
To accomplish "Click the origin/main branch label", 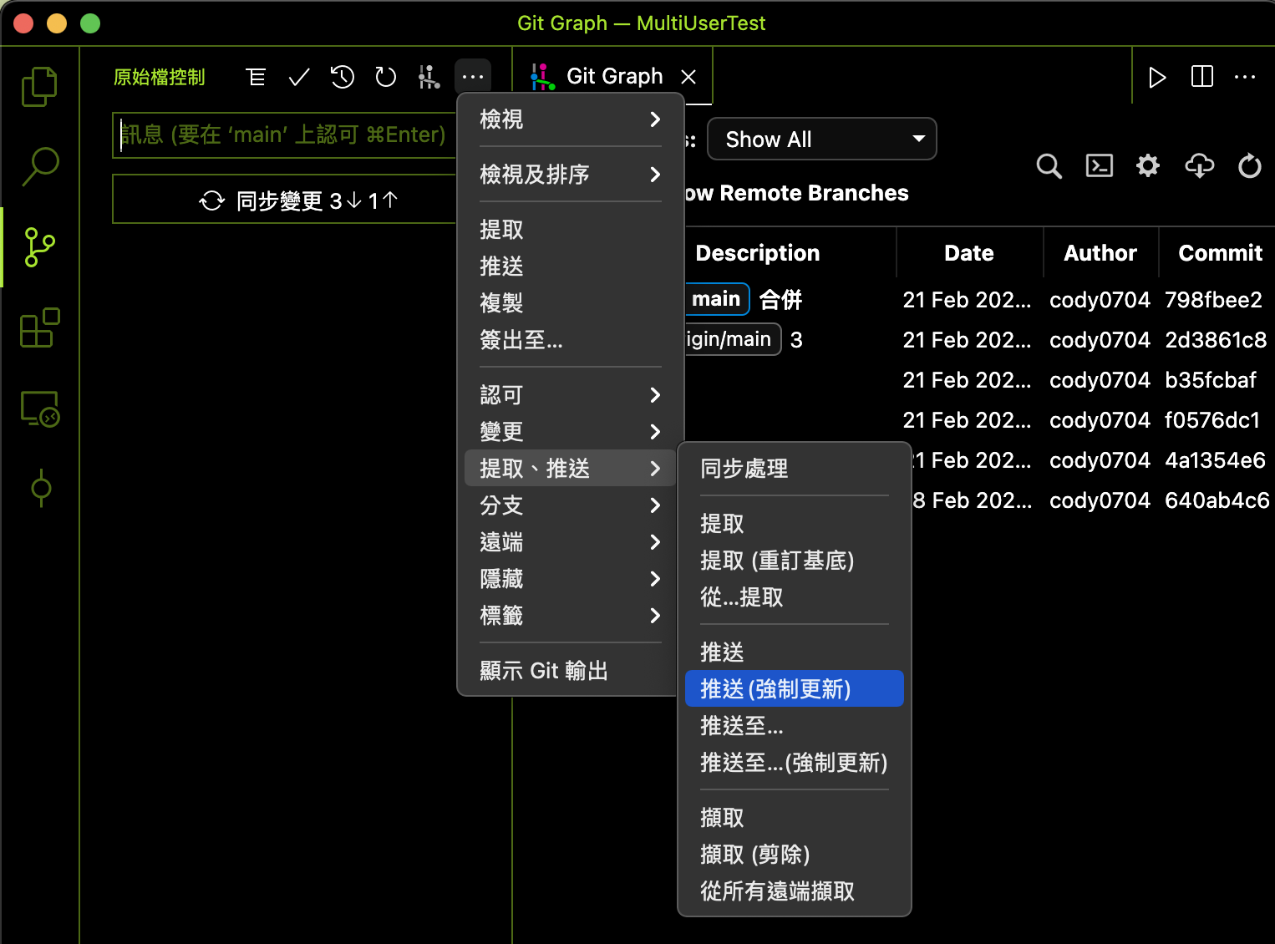I will pos(732,339).
